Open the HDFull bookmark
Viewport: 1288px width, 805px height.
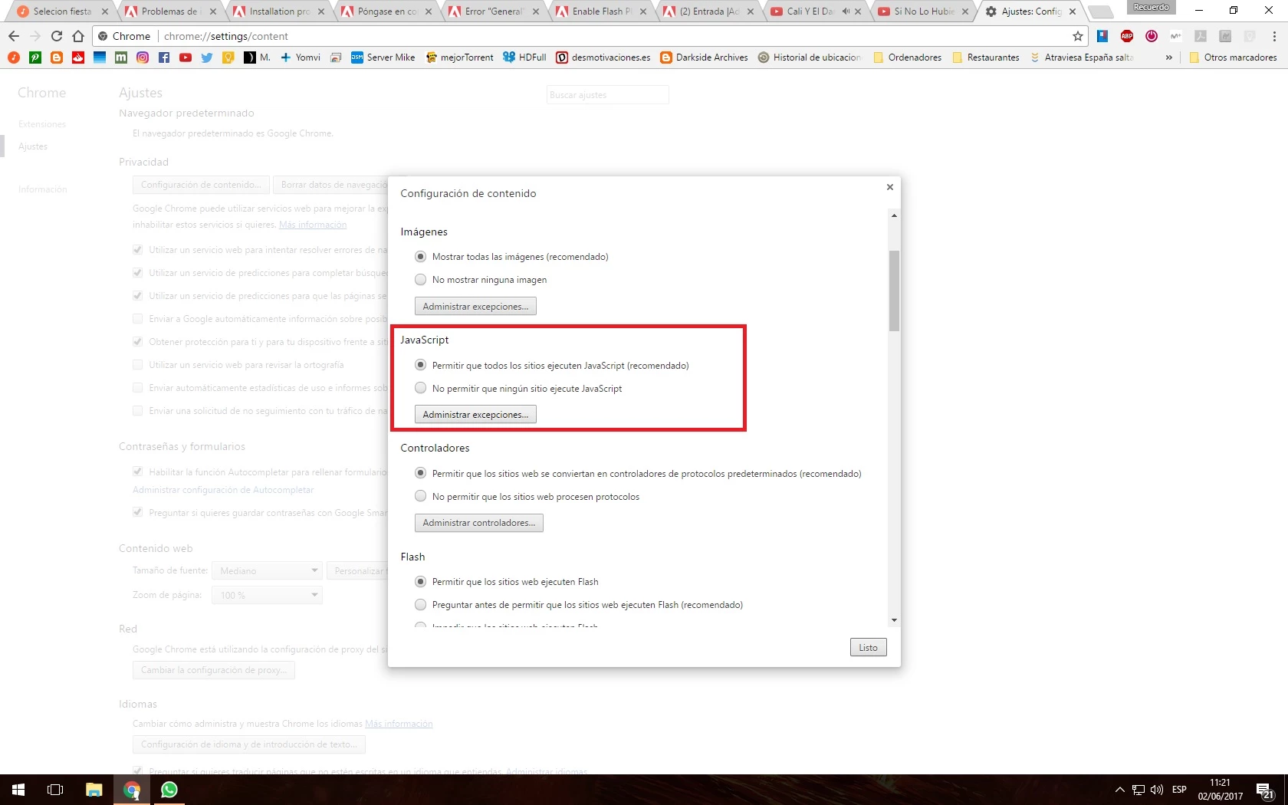tap(524, 58)
